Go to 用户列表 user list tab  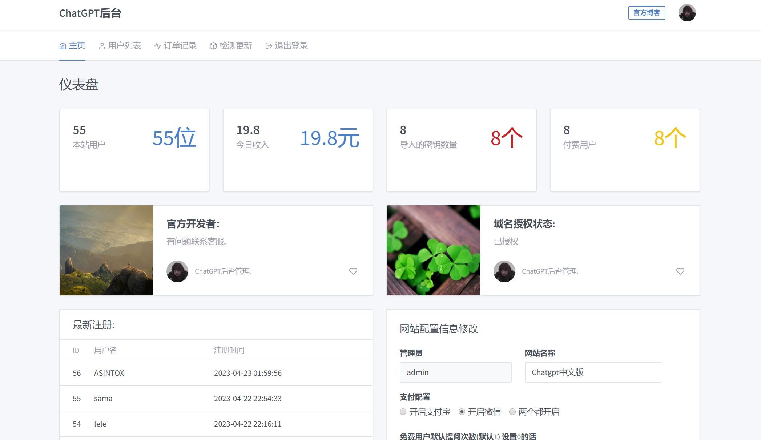point(120,46)
